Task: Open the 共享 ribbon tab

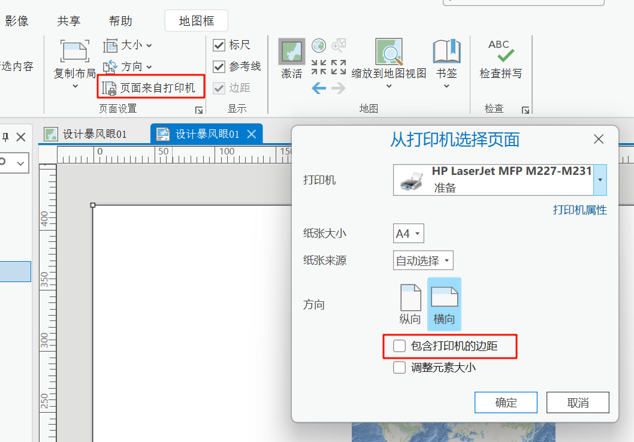Action: tap(69, 20)
